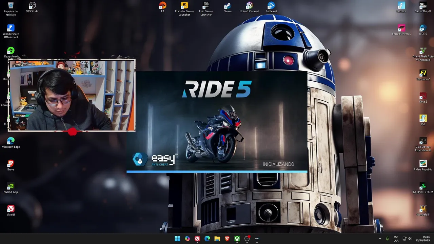
Task: Open the Xbox app in the taskbar
Action: 237,239
